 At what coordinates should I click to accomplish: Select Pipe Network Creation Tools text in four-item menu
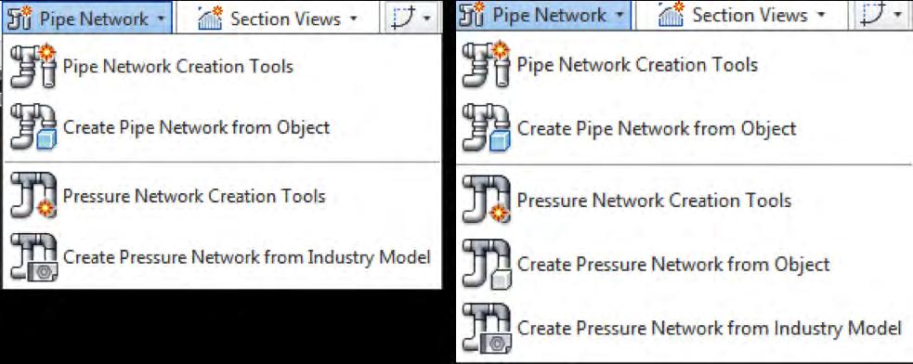coord(177,67)
